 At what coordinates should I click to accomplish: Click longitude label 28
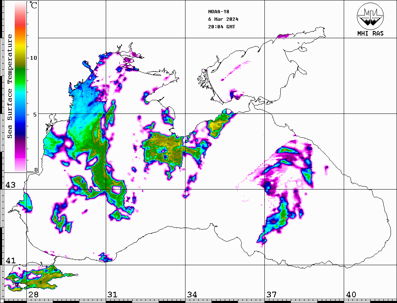tap(33, 295)
